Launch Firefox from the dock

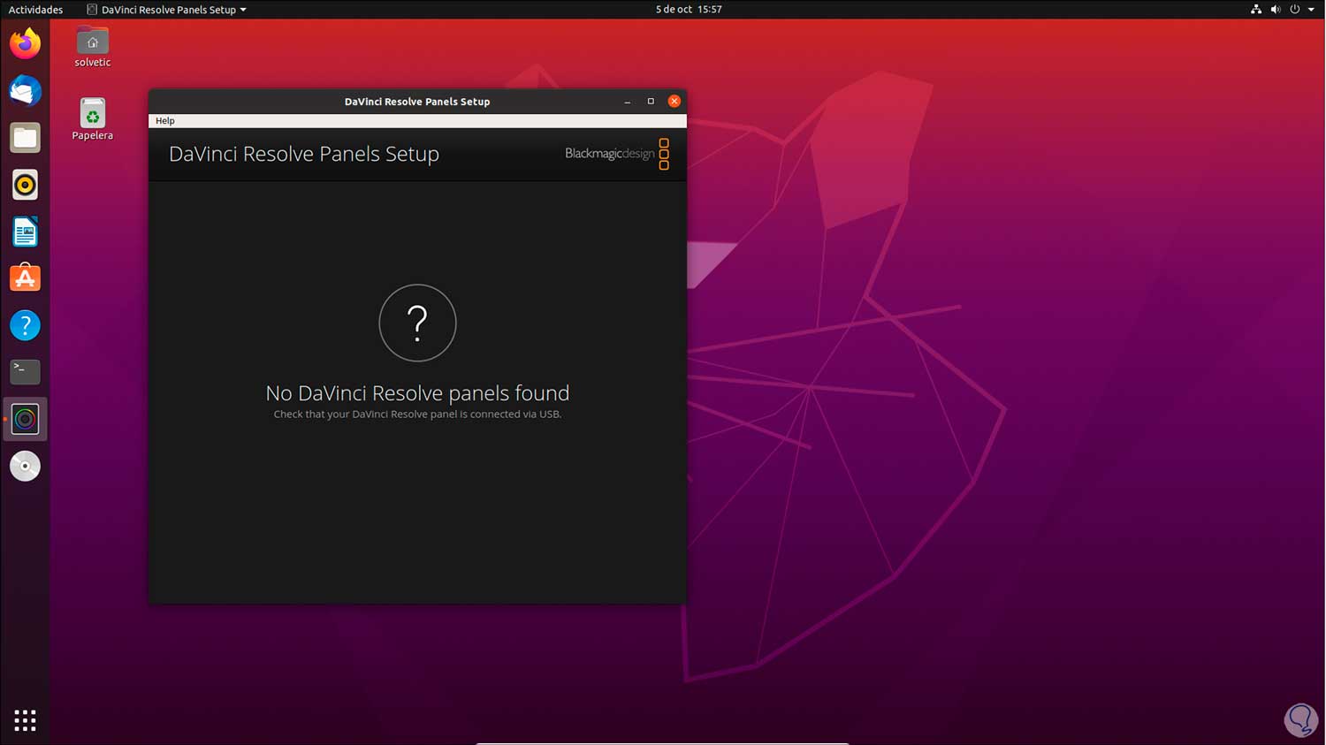pyautogui.click(x=25, y=44)
